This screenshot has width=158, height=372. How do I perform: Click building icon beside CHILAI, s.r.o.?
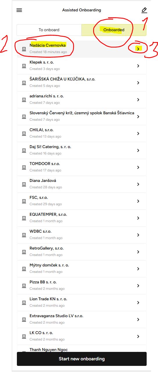tap(24, 134)
